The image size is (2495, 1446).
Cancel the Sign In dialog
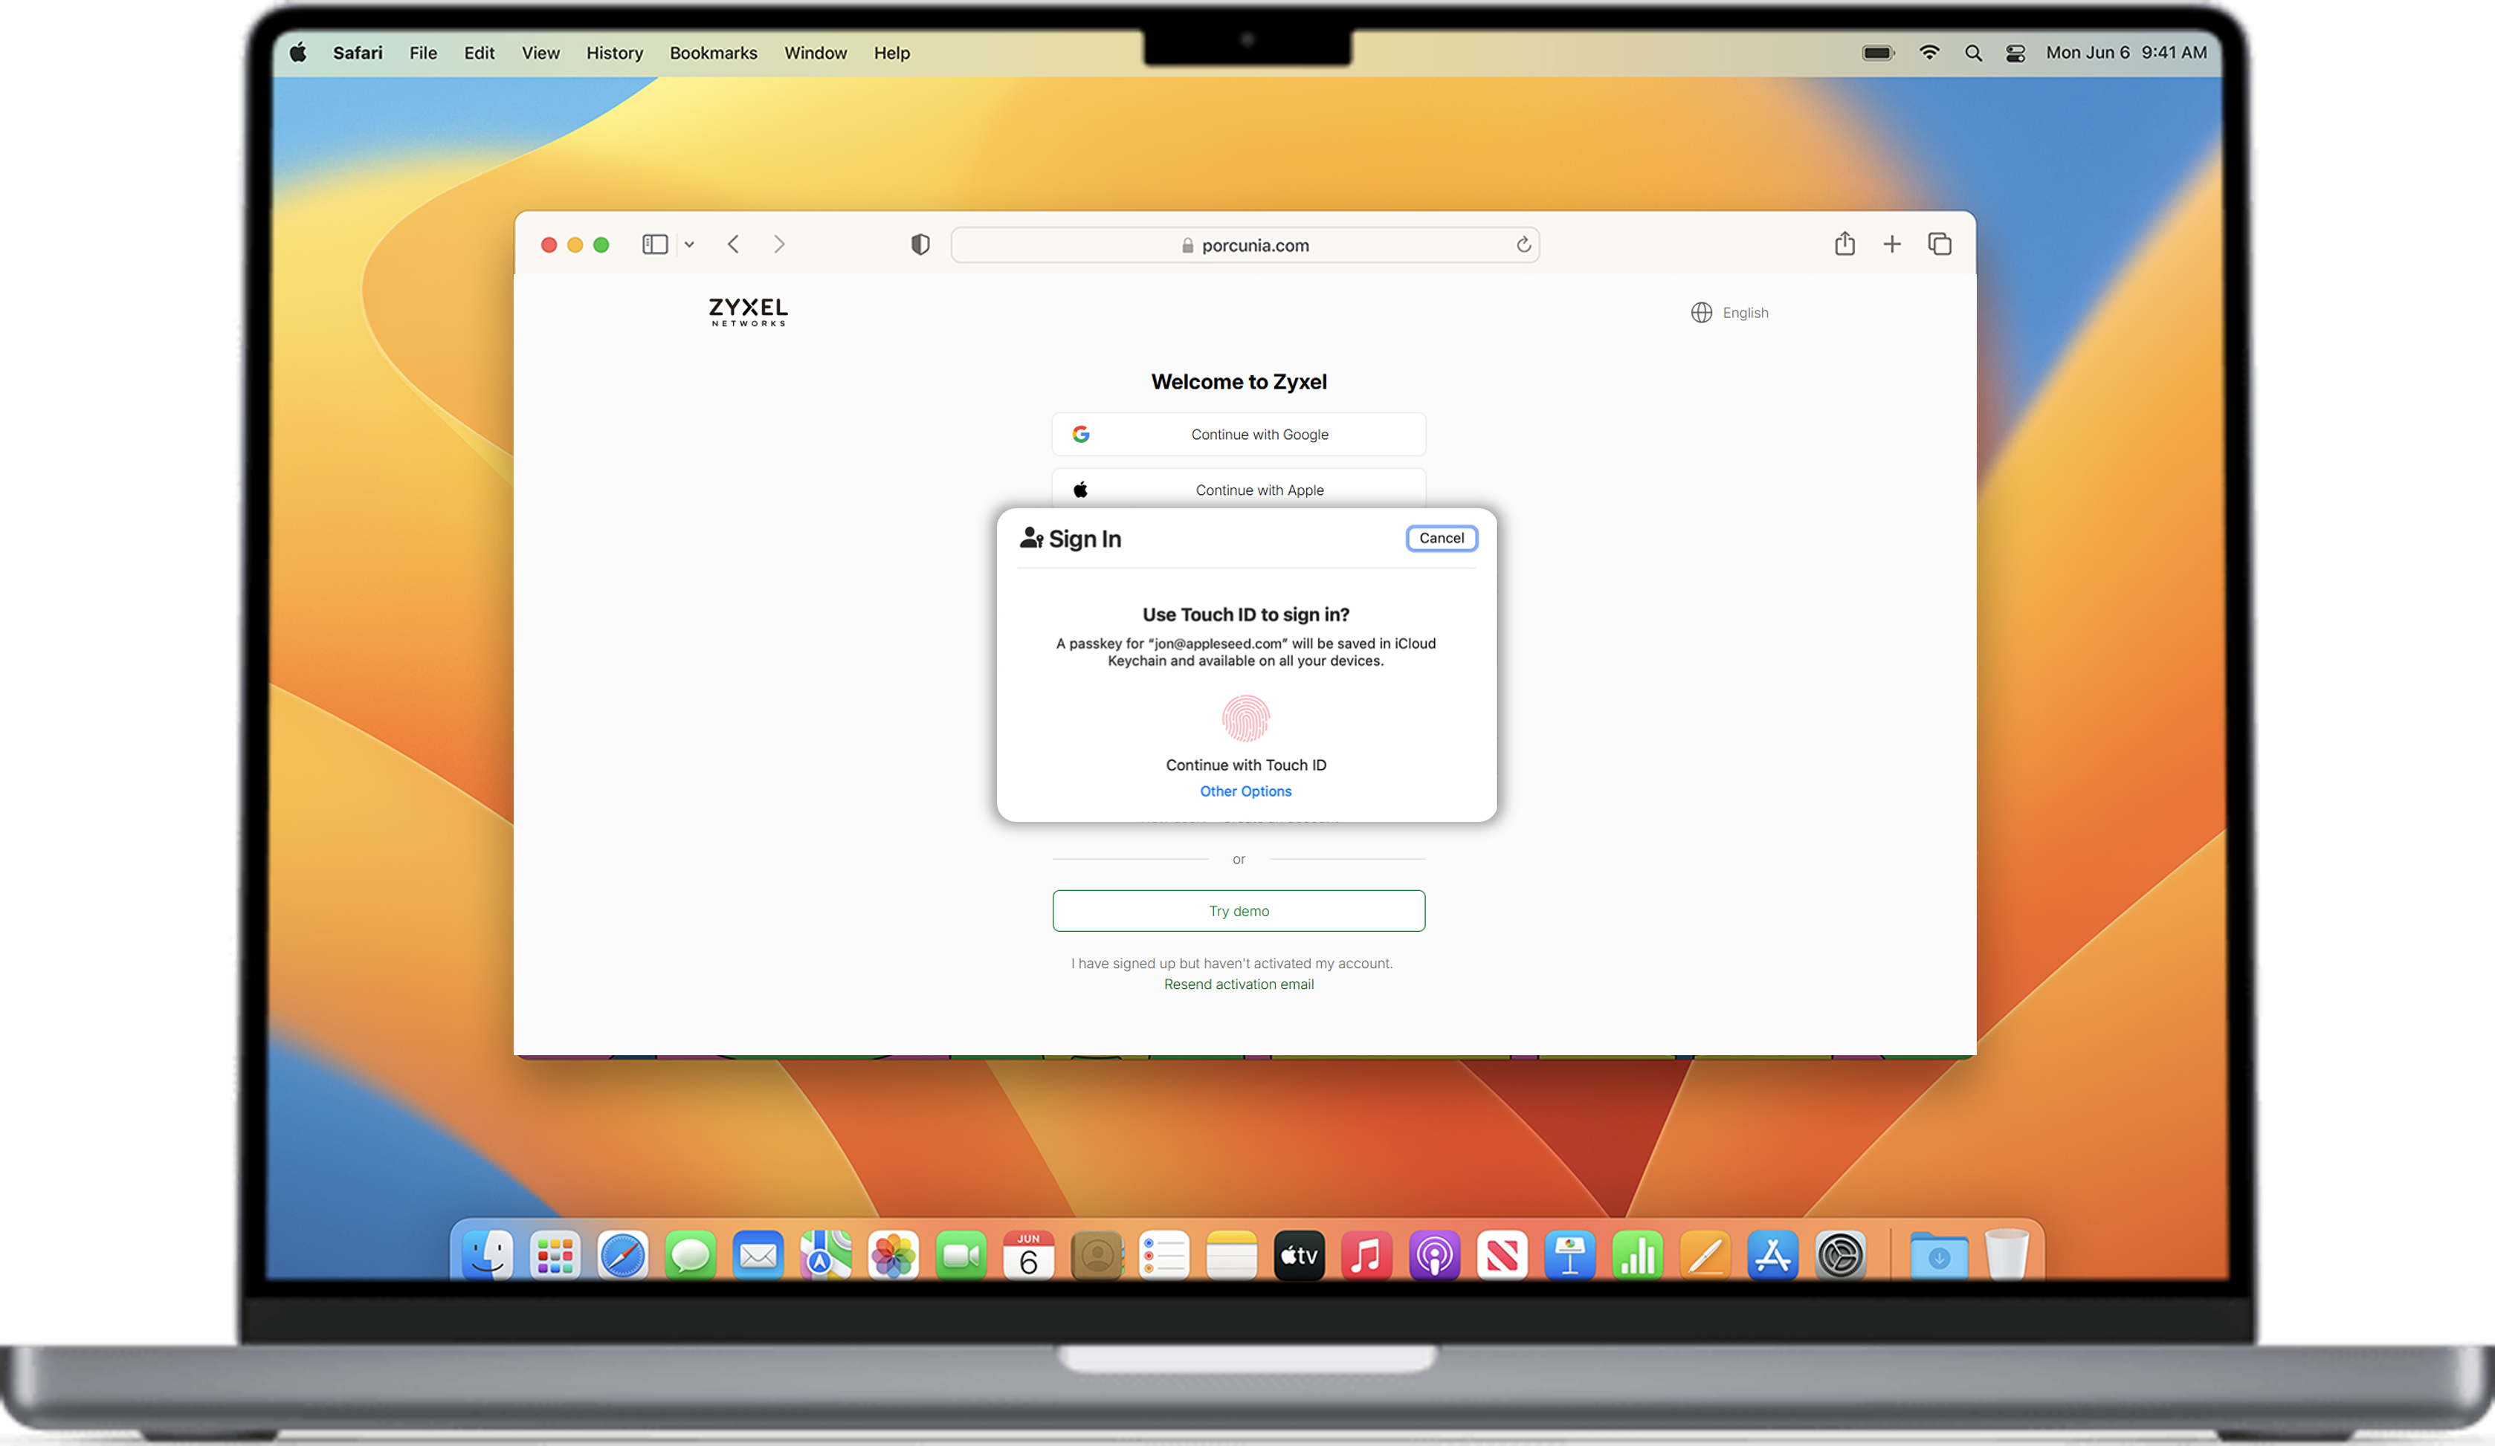point(1441,539)
